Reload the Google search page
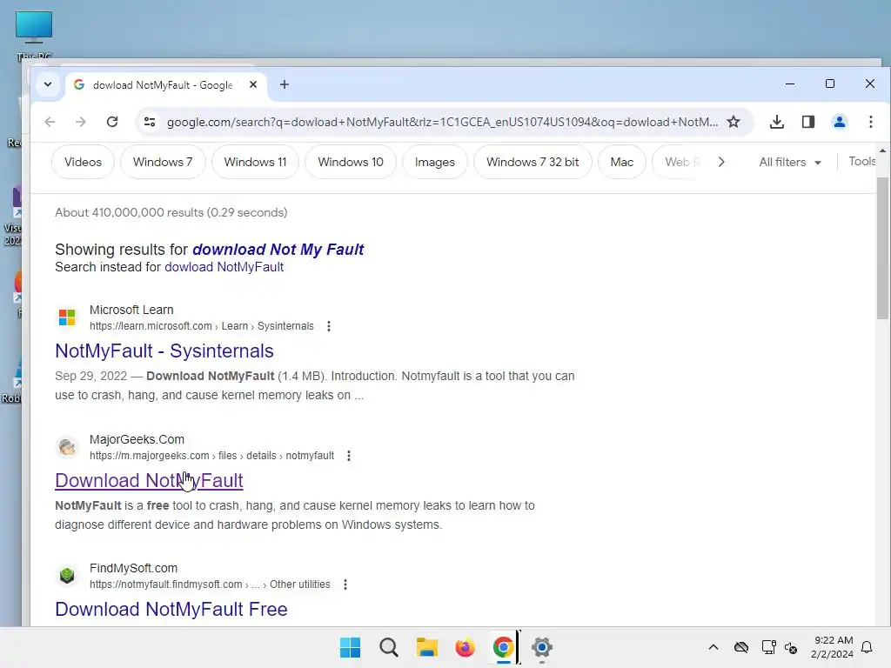The height and width of the screenshot is (668, 891). click(112, 122)
